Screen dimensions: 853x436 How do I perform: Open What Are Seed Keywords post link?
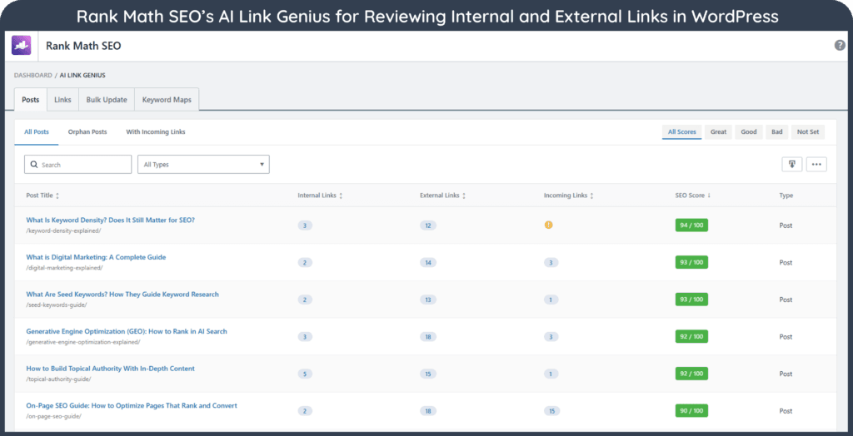122,294
